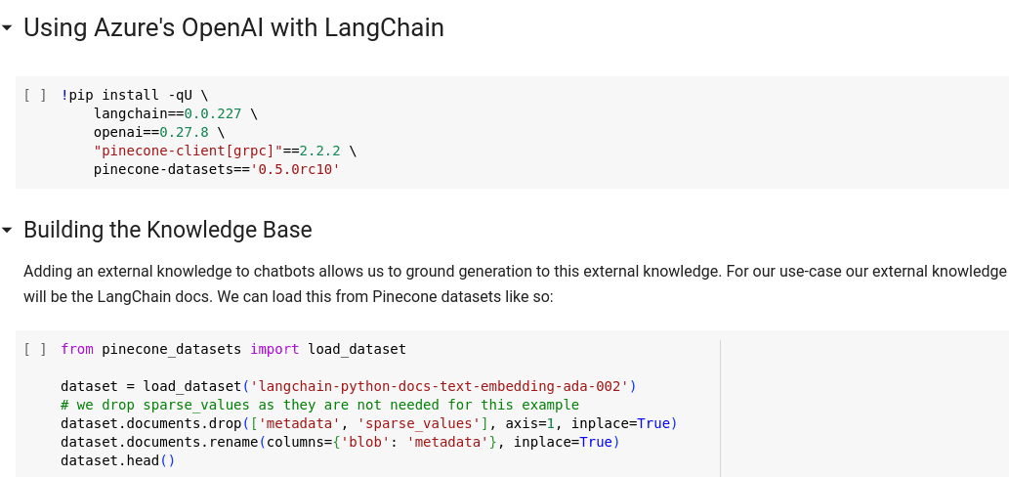Run the load_dataset code cell
1009x477 pixels.
coord(35,349)
